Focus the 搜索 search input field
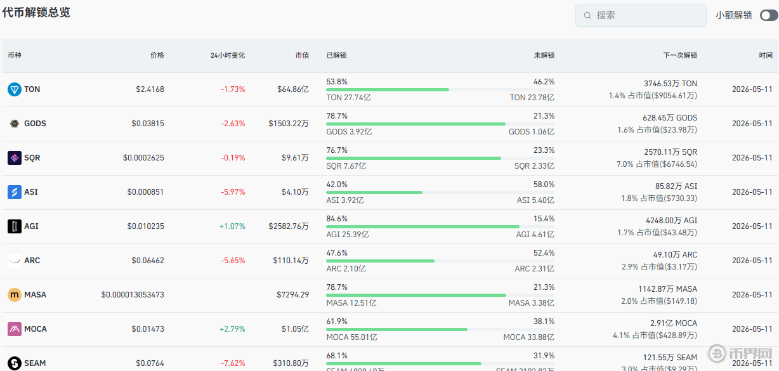The height and width of the screenshot is (371, 779). click(x=641, y=15)
